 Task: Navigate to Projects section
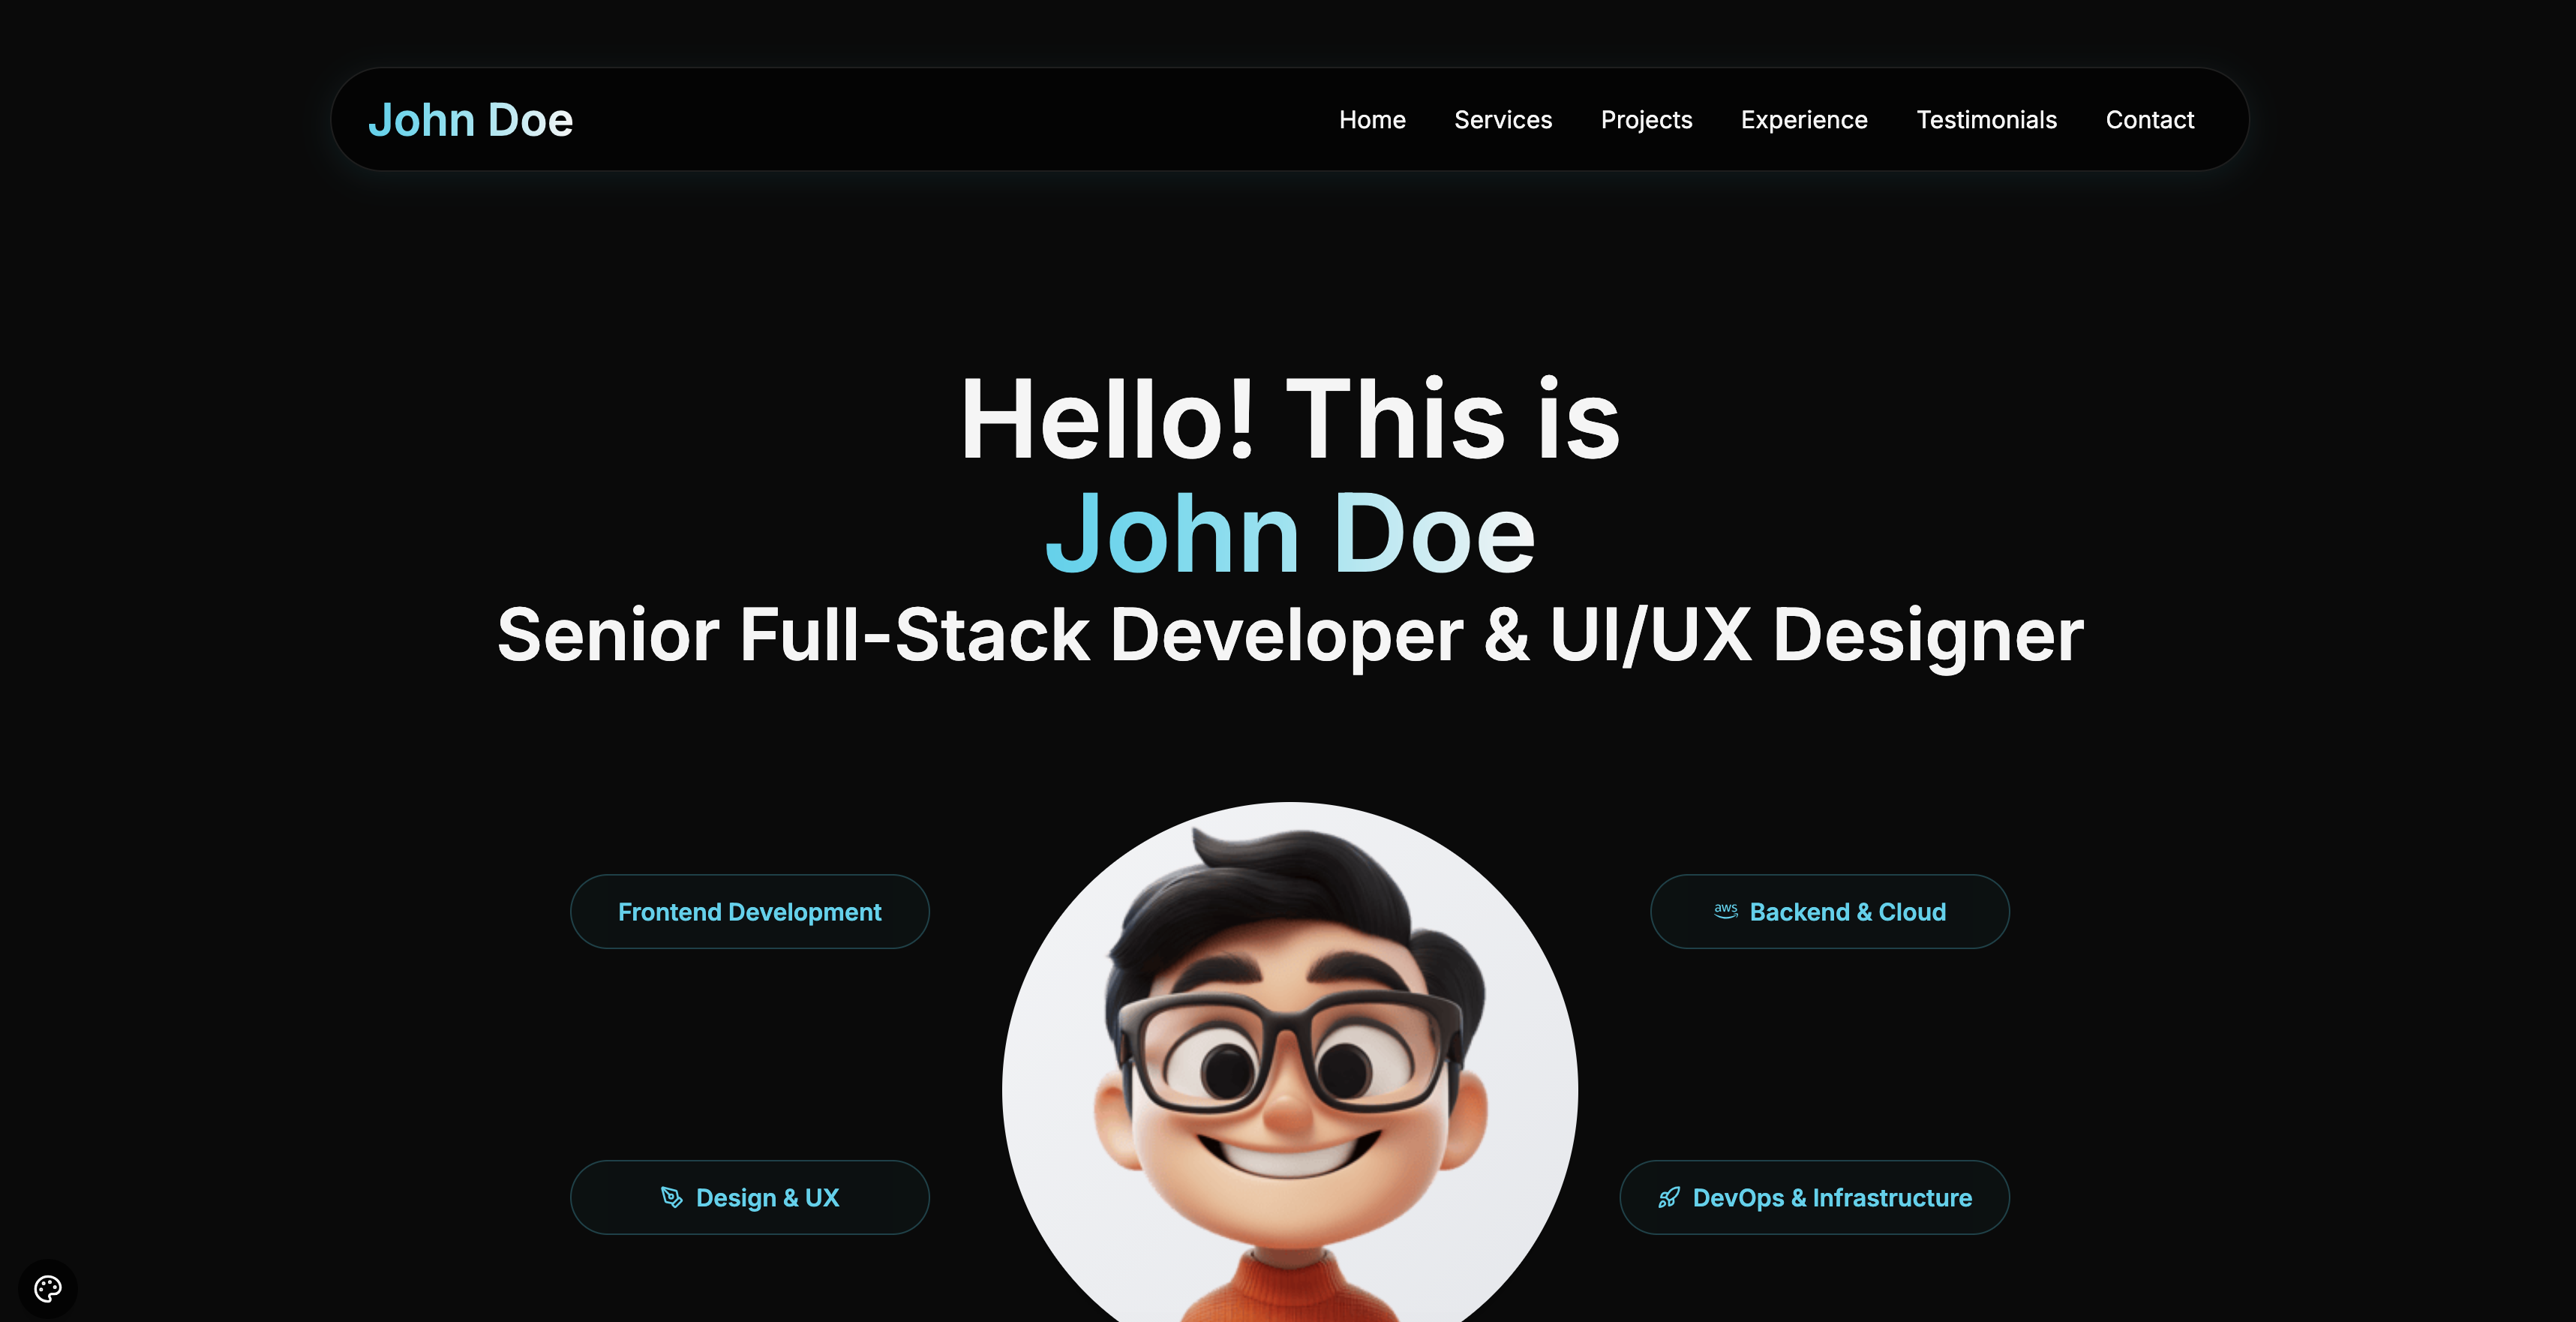coord(1646,120)
